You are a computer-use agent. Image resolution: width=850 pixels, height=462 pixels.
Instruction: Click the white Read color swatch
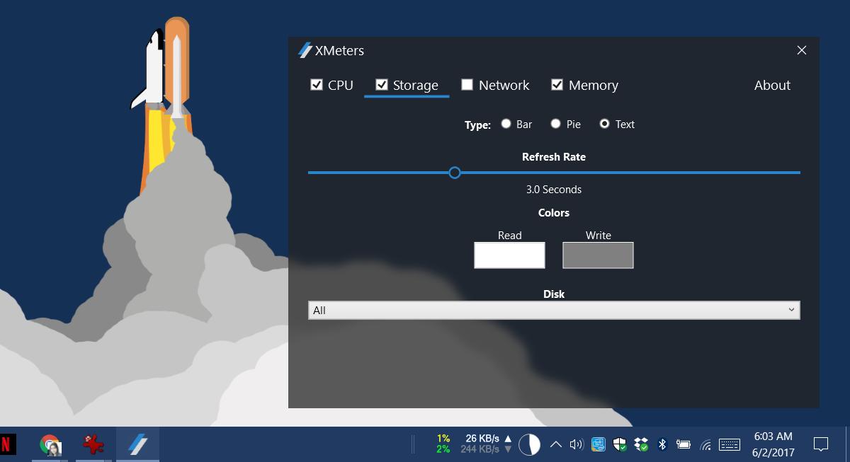click(509, 255)
